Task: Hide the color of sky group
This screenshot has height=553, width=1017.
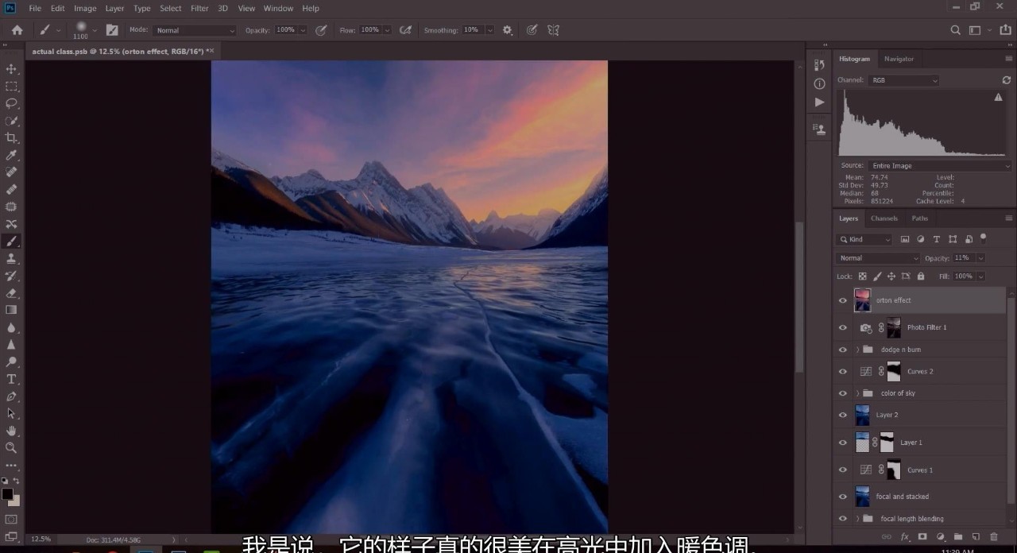Action: click(843, 393)
